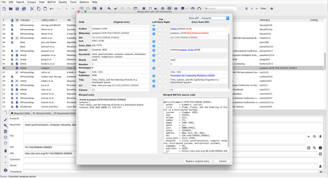Click the help question mark in toolbar
This screenshot has width=328, height=178.
[272, 9]
